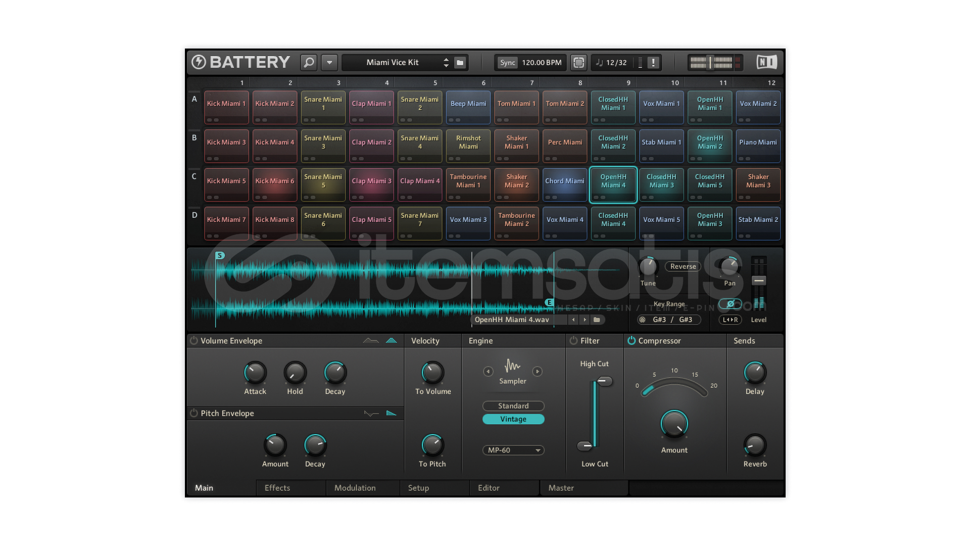Toggle the L/R channel swap button
This screenshot has width=970, height=546.
coord(730,320)
